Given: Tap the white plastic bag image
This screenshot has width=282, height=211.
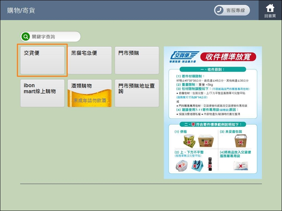Looking at the screenshot, I should 181,165.
